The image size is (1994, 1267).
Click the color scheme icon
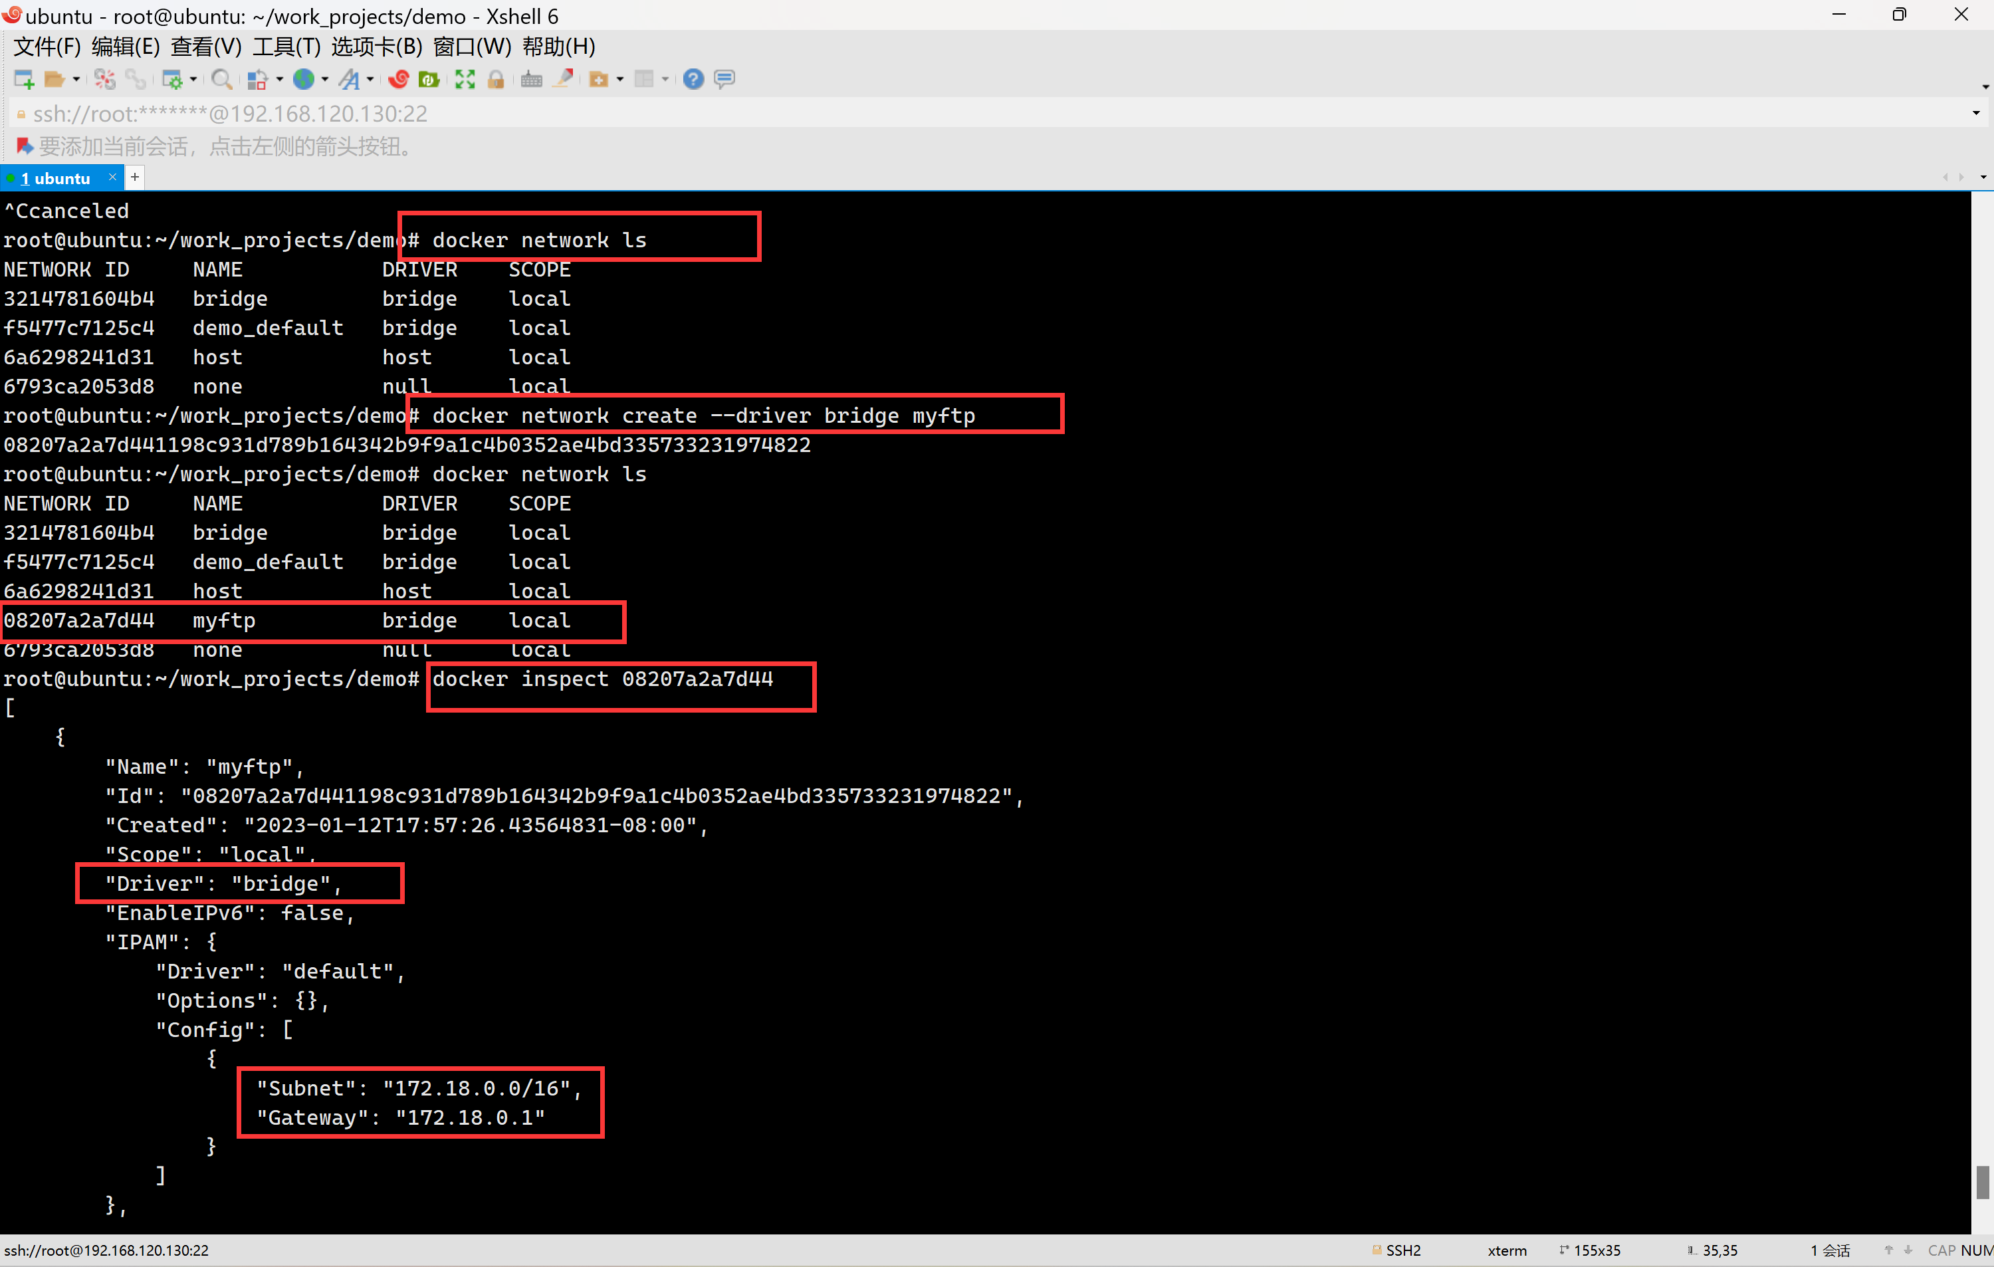coord(257,80)
